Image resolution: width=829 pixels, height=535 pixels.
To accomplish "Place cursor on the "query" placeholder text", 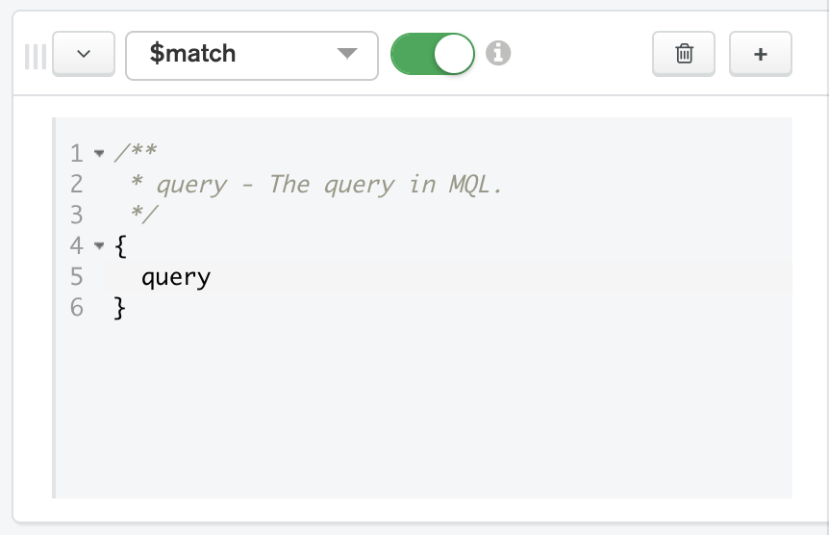I will 176,278.
